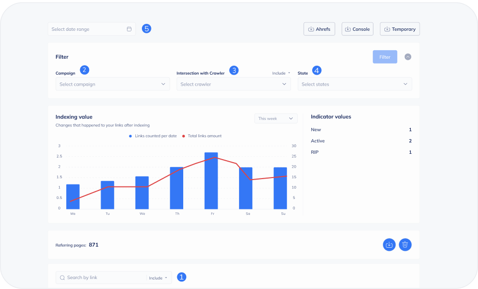Open the Select campaign dropdown

click(x=113, y=84)
